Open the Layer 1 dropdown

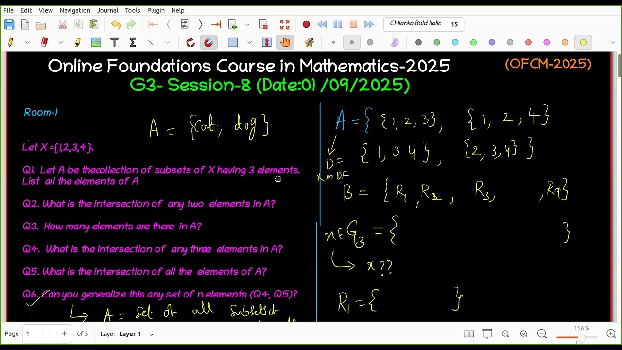click(x=152, y=334)
